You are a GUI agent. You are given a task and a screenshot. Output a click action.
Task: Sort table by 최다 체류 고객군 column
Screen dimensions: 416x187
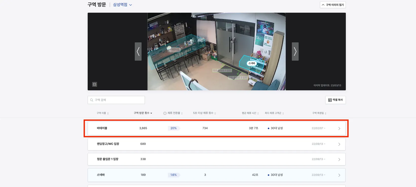(x=274, y=113)
